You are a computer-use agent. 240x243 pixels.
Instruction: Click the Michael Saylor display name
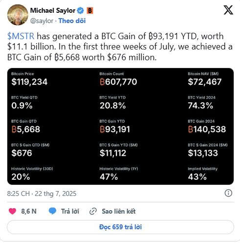click(x=53, y=10)
